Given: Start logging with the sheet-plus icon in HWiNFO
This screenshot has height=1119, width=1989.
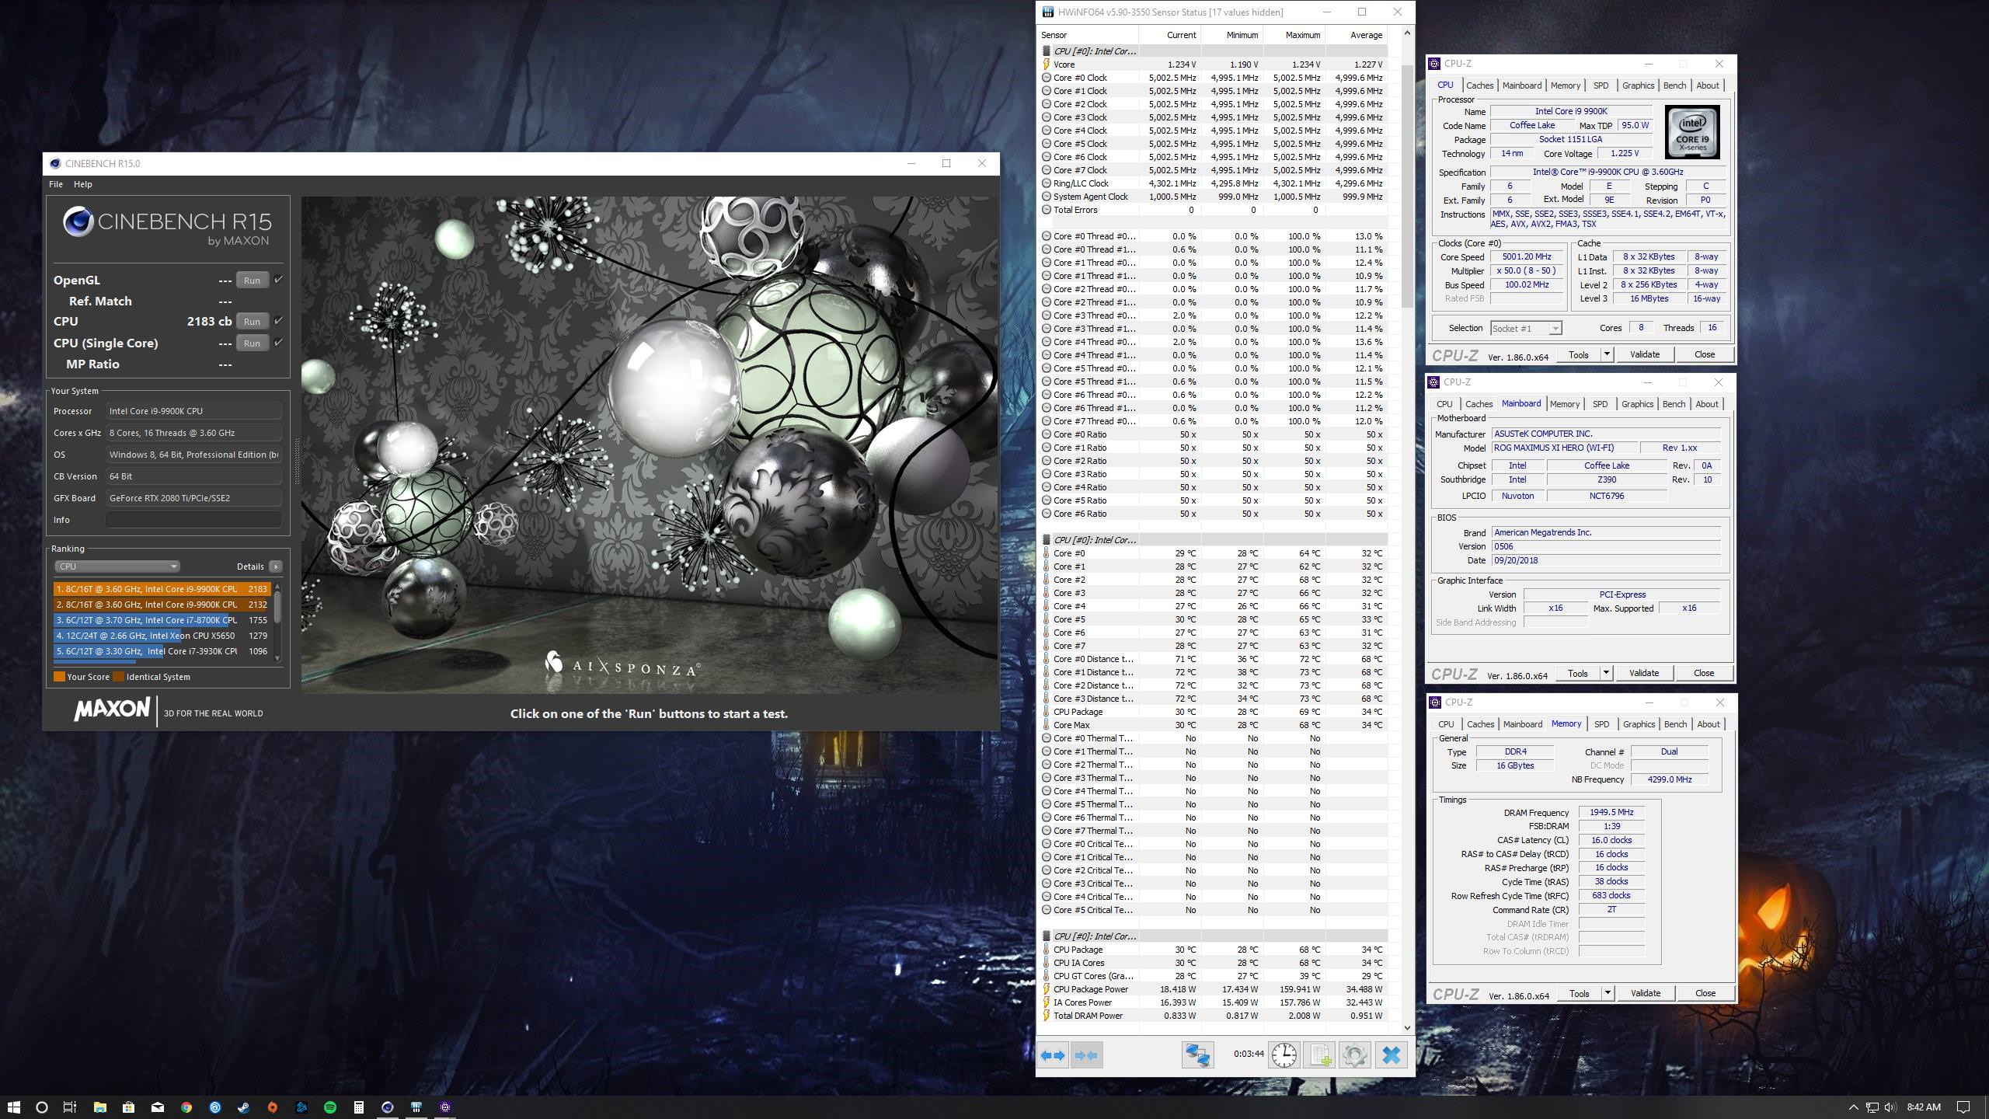Looking at the screenshot, I should 1319,1055.
